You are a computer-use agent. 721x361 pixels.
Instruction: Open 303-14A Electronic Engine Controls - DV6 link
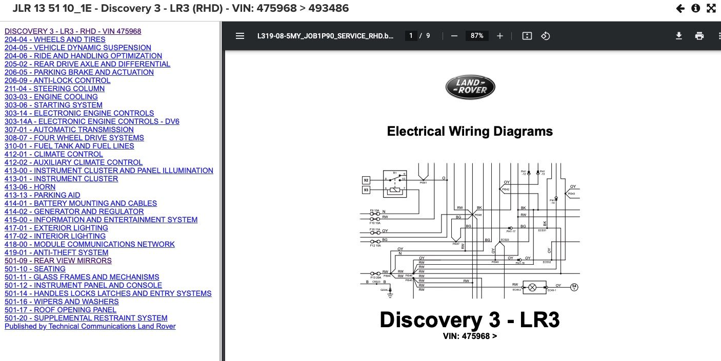(92, 121)
